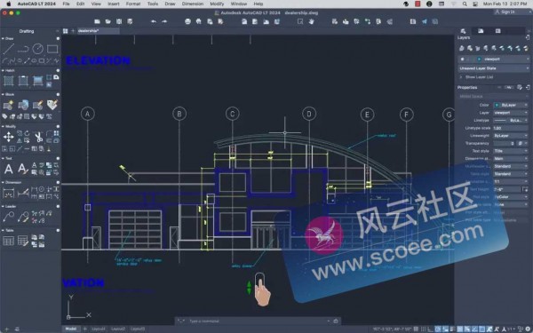Click the Color ByLayer swatch
Viewport: 533px width, 333px height.
497,105
